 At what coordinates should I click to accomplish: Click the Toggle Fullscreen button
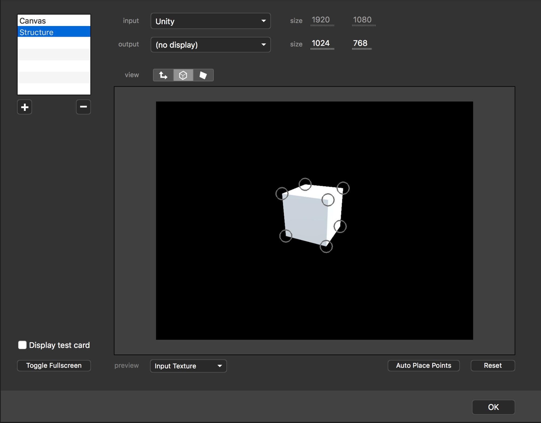(54, 365)
